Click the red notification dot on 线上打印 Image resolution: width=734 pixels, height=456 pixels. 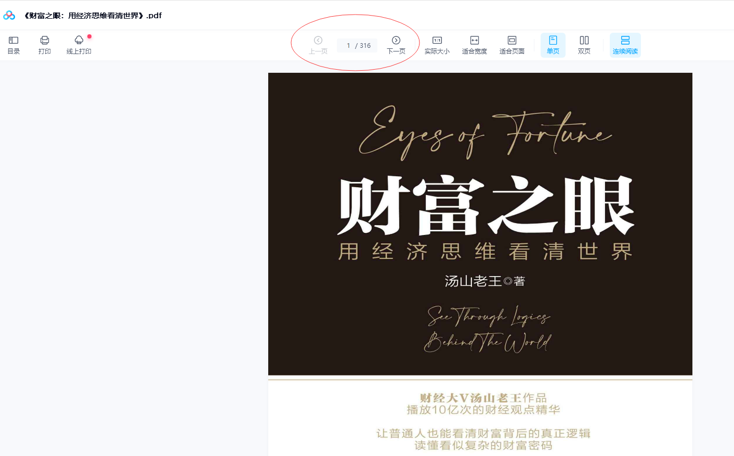[x=89, y=36]
